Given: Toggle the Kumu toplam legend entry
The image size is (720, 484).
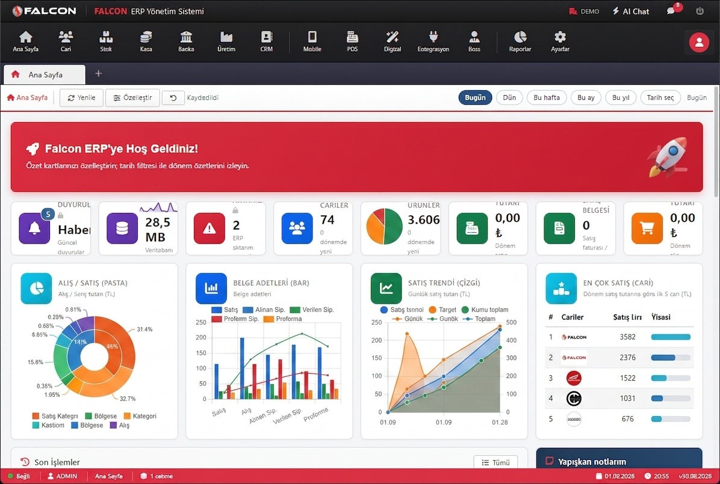Looking at the screenshot, I should click(x=485, y=310).
